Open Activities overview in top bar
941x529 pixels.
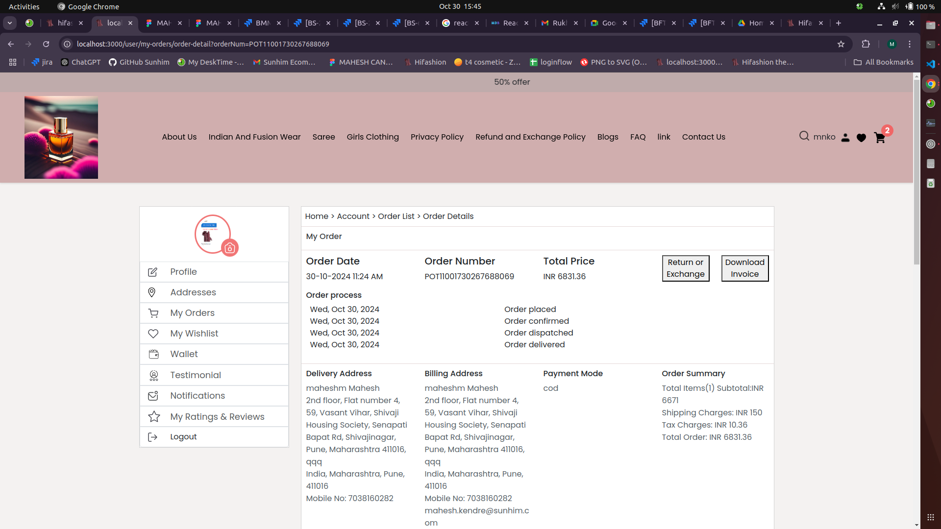pos(24,6)
